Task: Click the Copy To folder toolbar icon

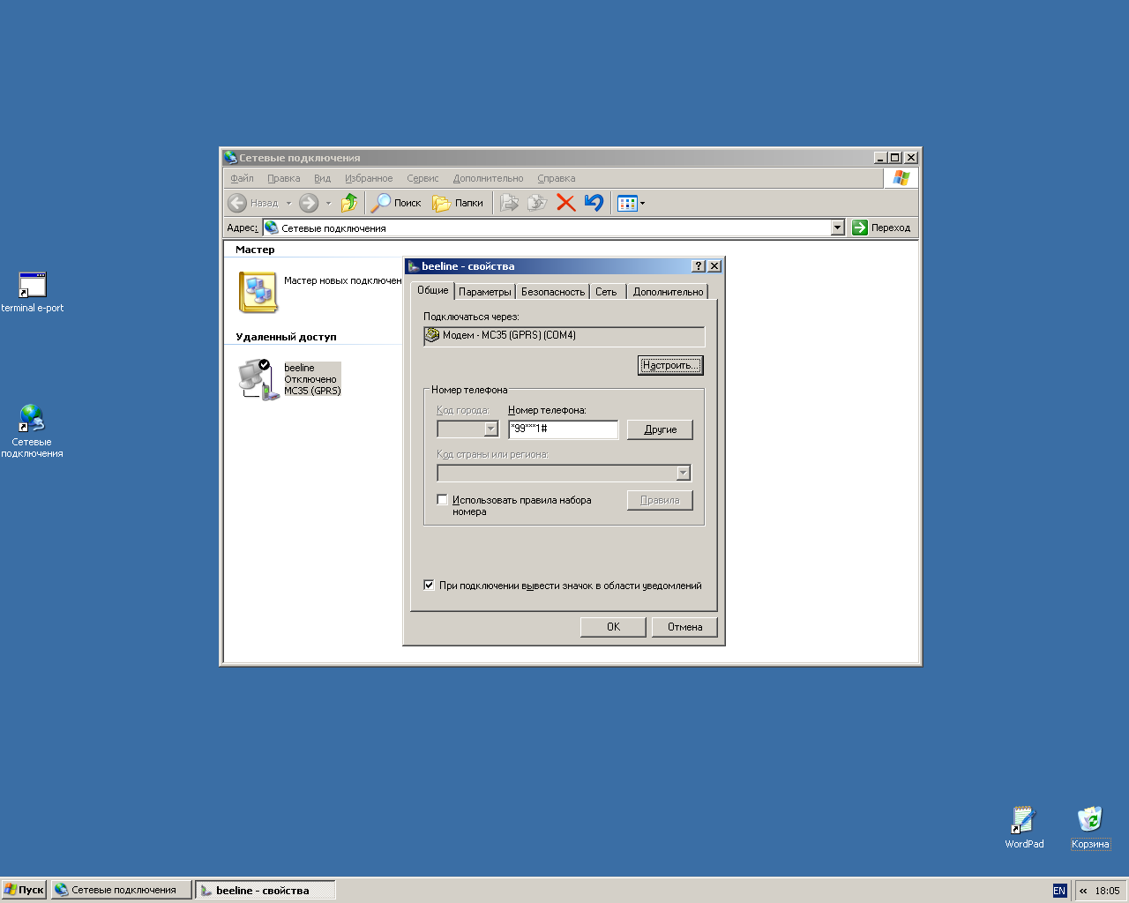Action: coord(537,203)
